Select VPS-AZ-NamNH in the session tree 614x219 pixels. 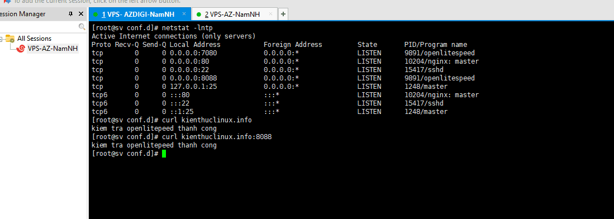(53, 49)
